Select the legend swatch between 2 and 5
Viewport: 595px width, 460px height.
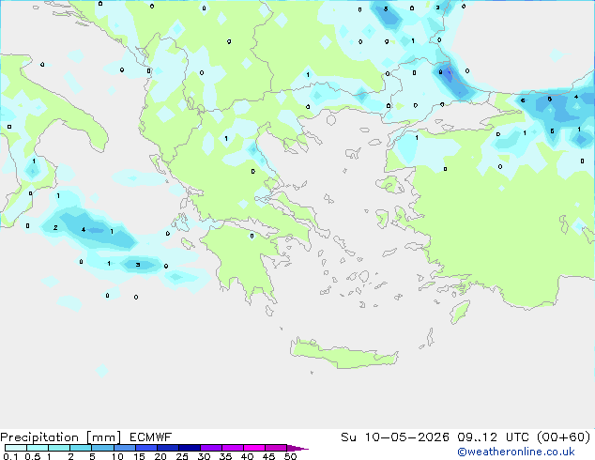click(81, 448)
